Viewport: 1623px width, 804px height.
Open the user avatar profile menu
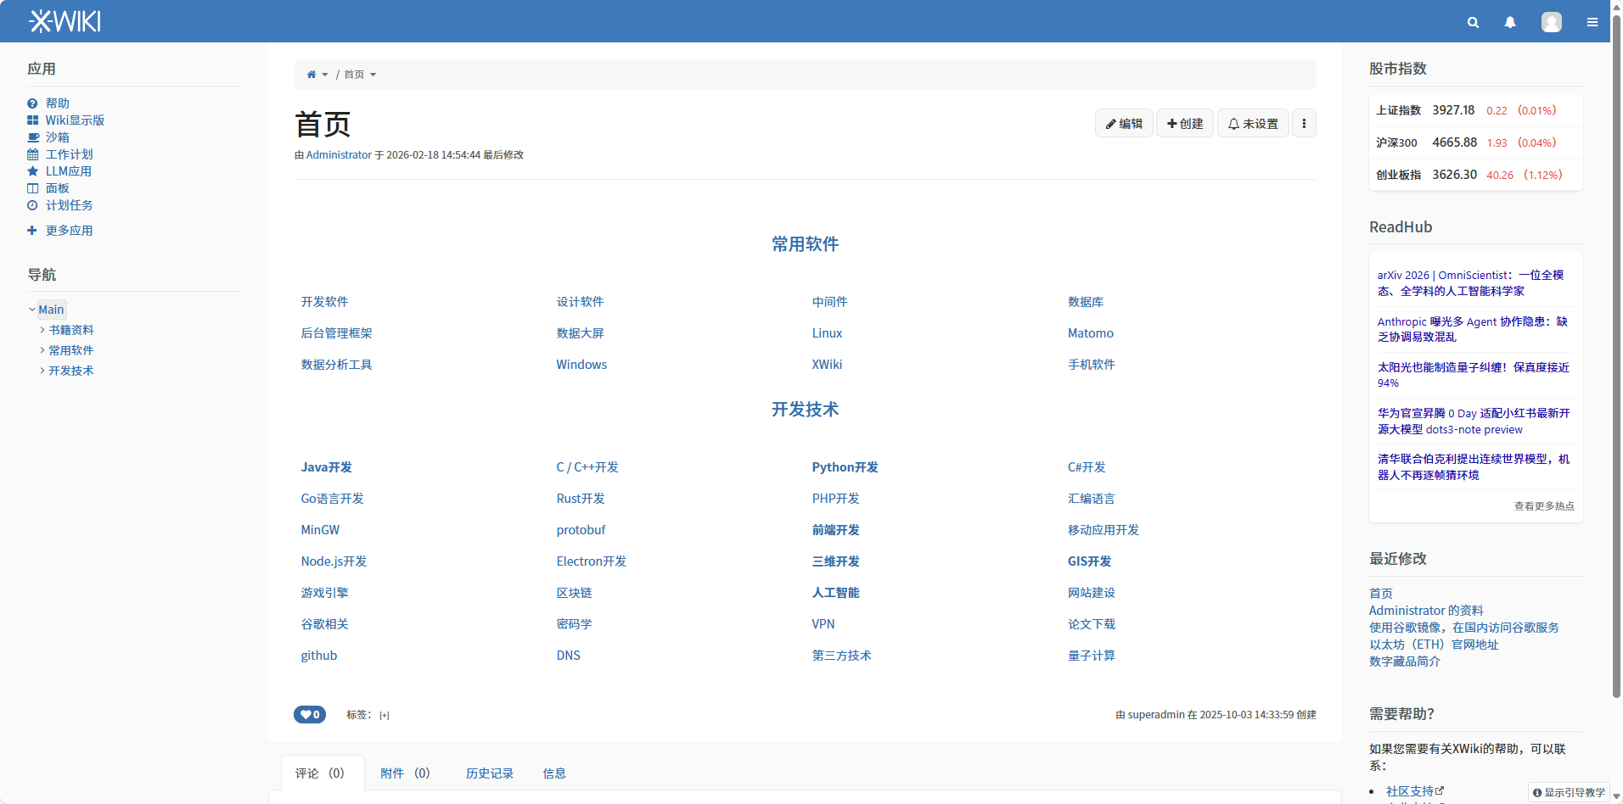[1552, 22]
